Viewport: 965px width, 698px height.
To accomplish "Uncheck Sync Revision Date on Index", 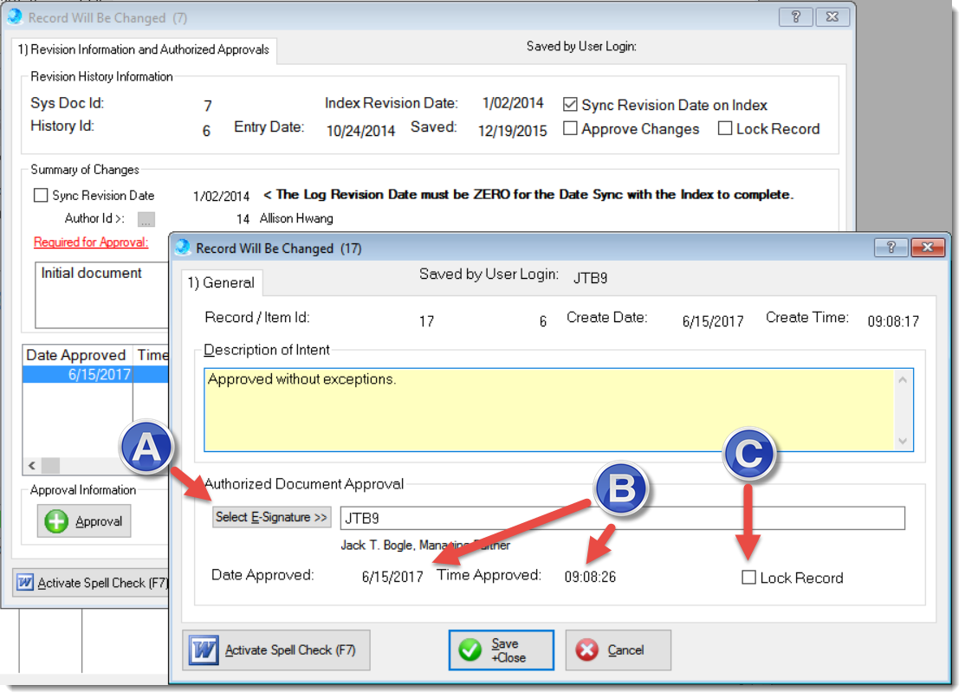I will tap(570, 105).
